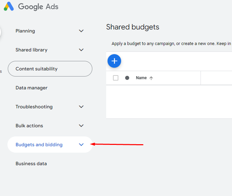Select the Shared library label in the sidebar
The image size is (232, 196).
tap(31, 50)
